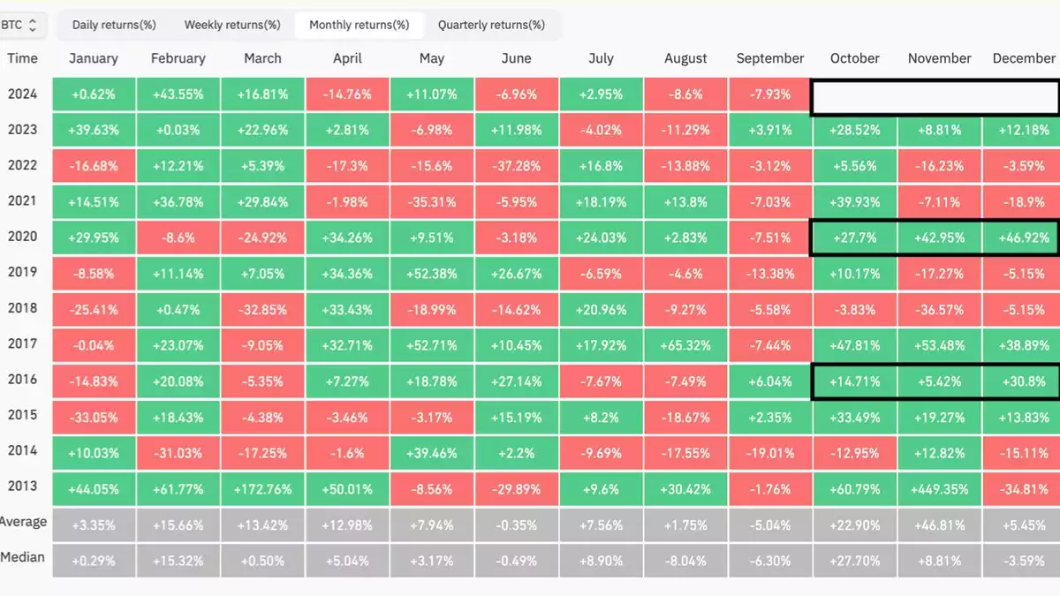1060x596 pixels.
Task: Select the 2013 row label
Action: click(x=23, y=488)
